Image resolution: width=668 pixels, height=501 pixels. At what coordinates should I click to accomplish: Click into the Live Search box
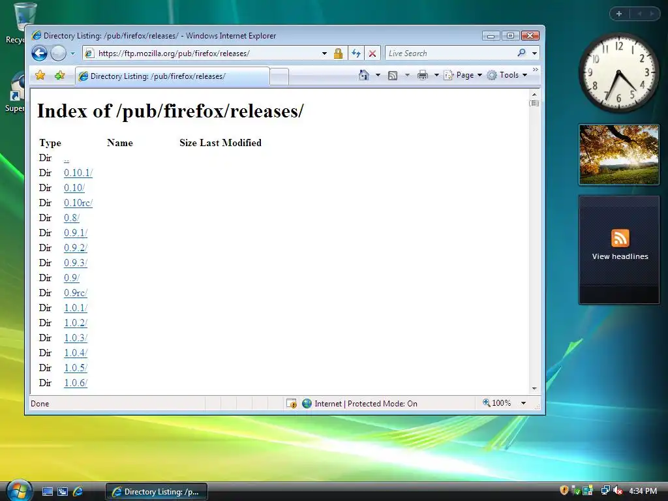point(449,53)
